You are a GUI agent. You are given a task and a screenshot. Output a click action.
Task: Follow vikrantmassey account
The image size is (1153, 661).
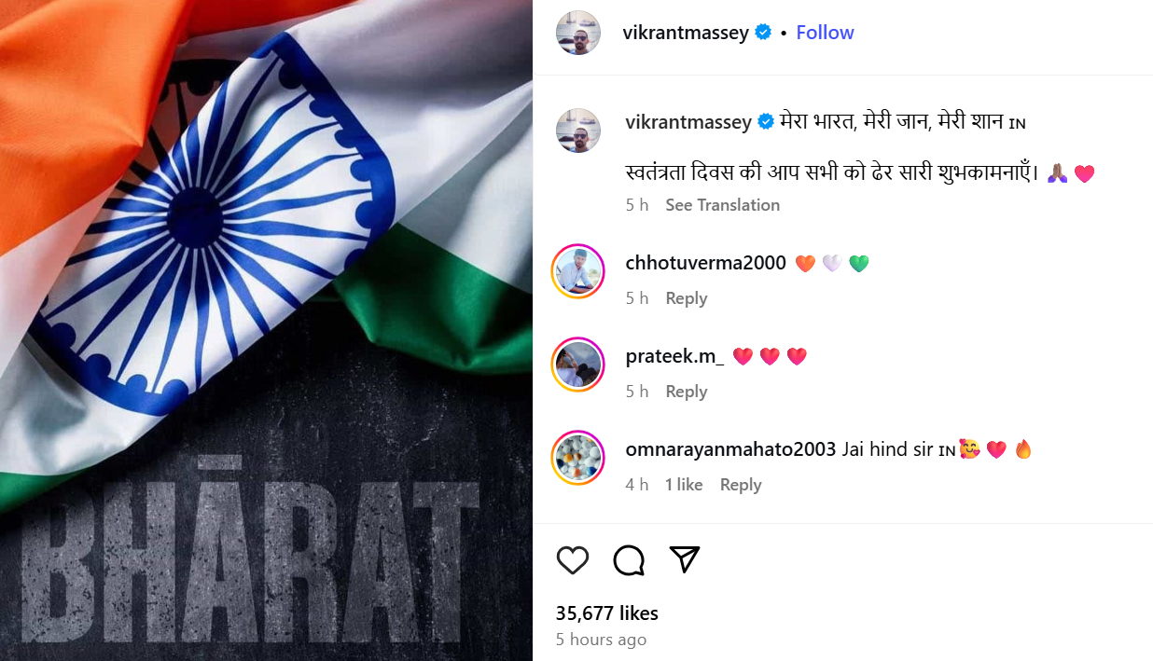click(x=825, y=33)
